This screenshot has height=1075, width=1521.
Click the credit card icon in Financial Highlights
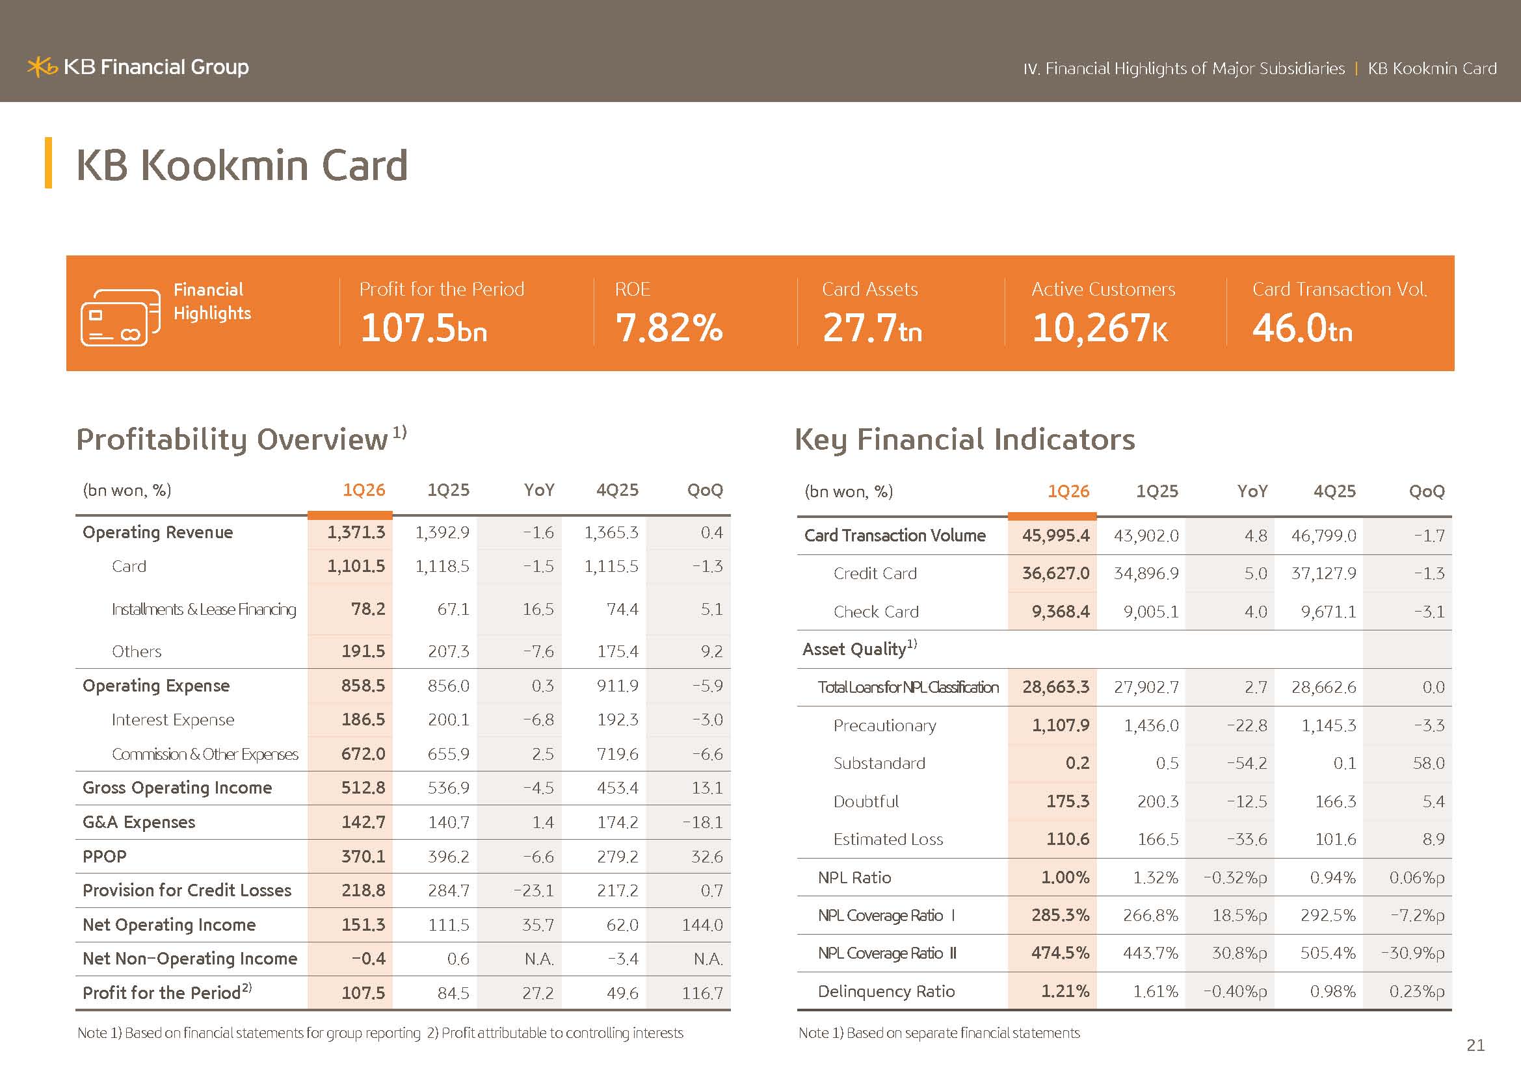[120, 318]
